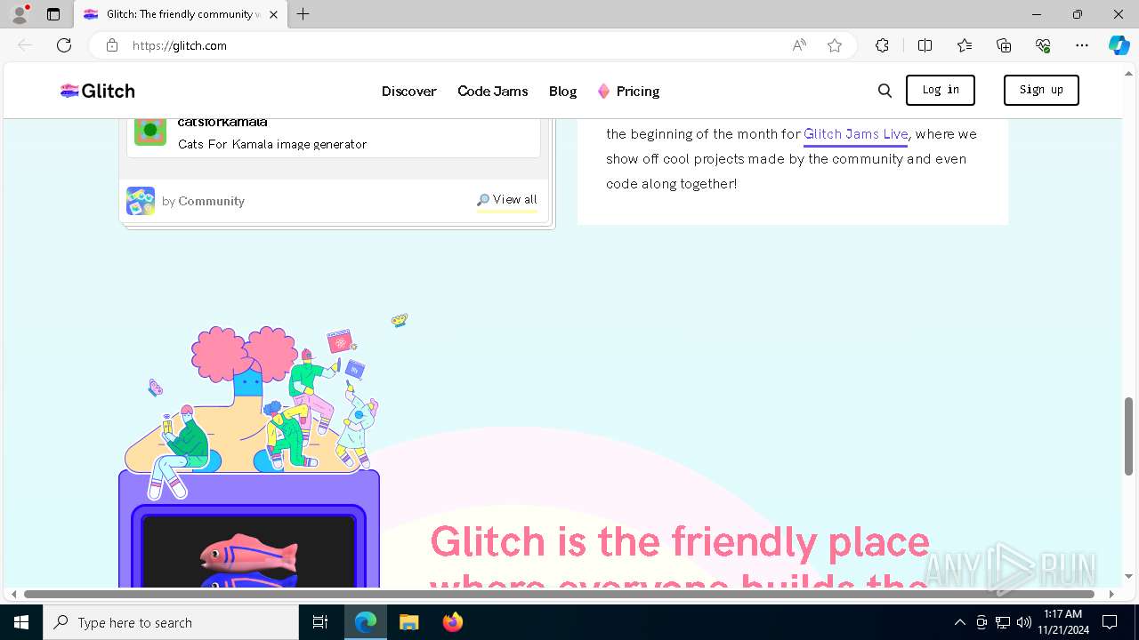This screenshot has height=640, width=1139.
Task: Click the Read aloud icon
Action: tap(799, 45)
